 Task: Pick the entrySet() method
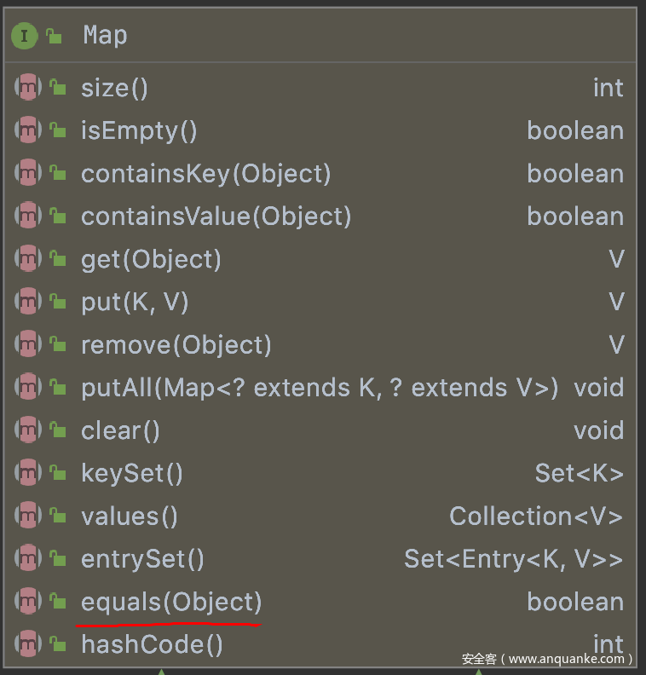pos(142,559)
